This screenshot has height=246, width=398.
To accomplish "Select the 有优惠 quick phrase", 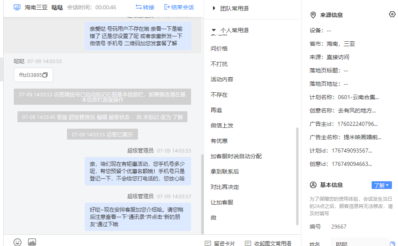I will 219,141.
